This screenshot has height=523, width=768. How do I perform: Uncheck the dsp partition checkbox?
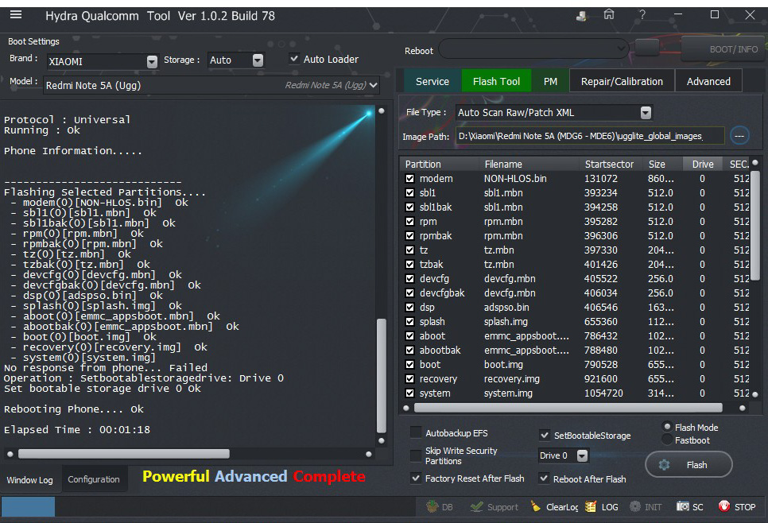[x=410, y=308]
